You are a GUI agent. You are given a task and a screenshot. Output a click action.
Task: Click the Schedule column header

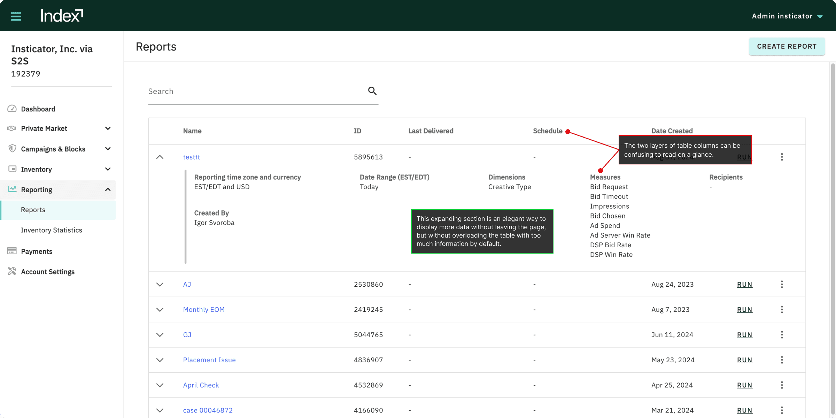pyautogui.click(x=548, y=131)
